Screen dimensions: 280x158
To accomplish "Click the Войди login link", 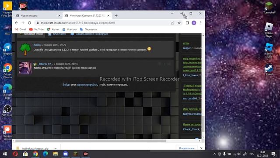I will pyautogui.click(x=66, y=85).
